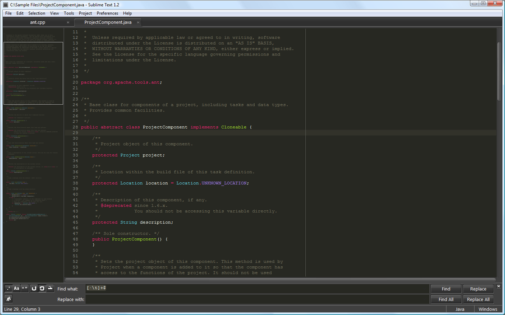
Task: Open Java syntax selector in status bar
Action: click(460, 309)
